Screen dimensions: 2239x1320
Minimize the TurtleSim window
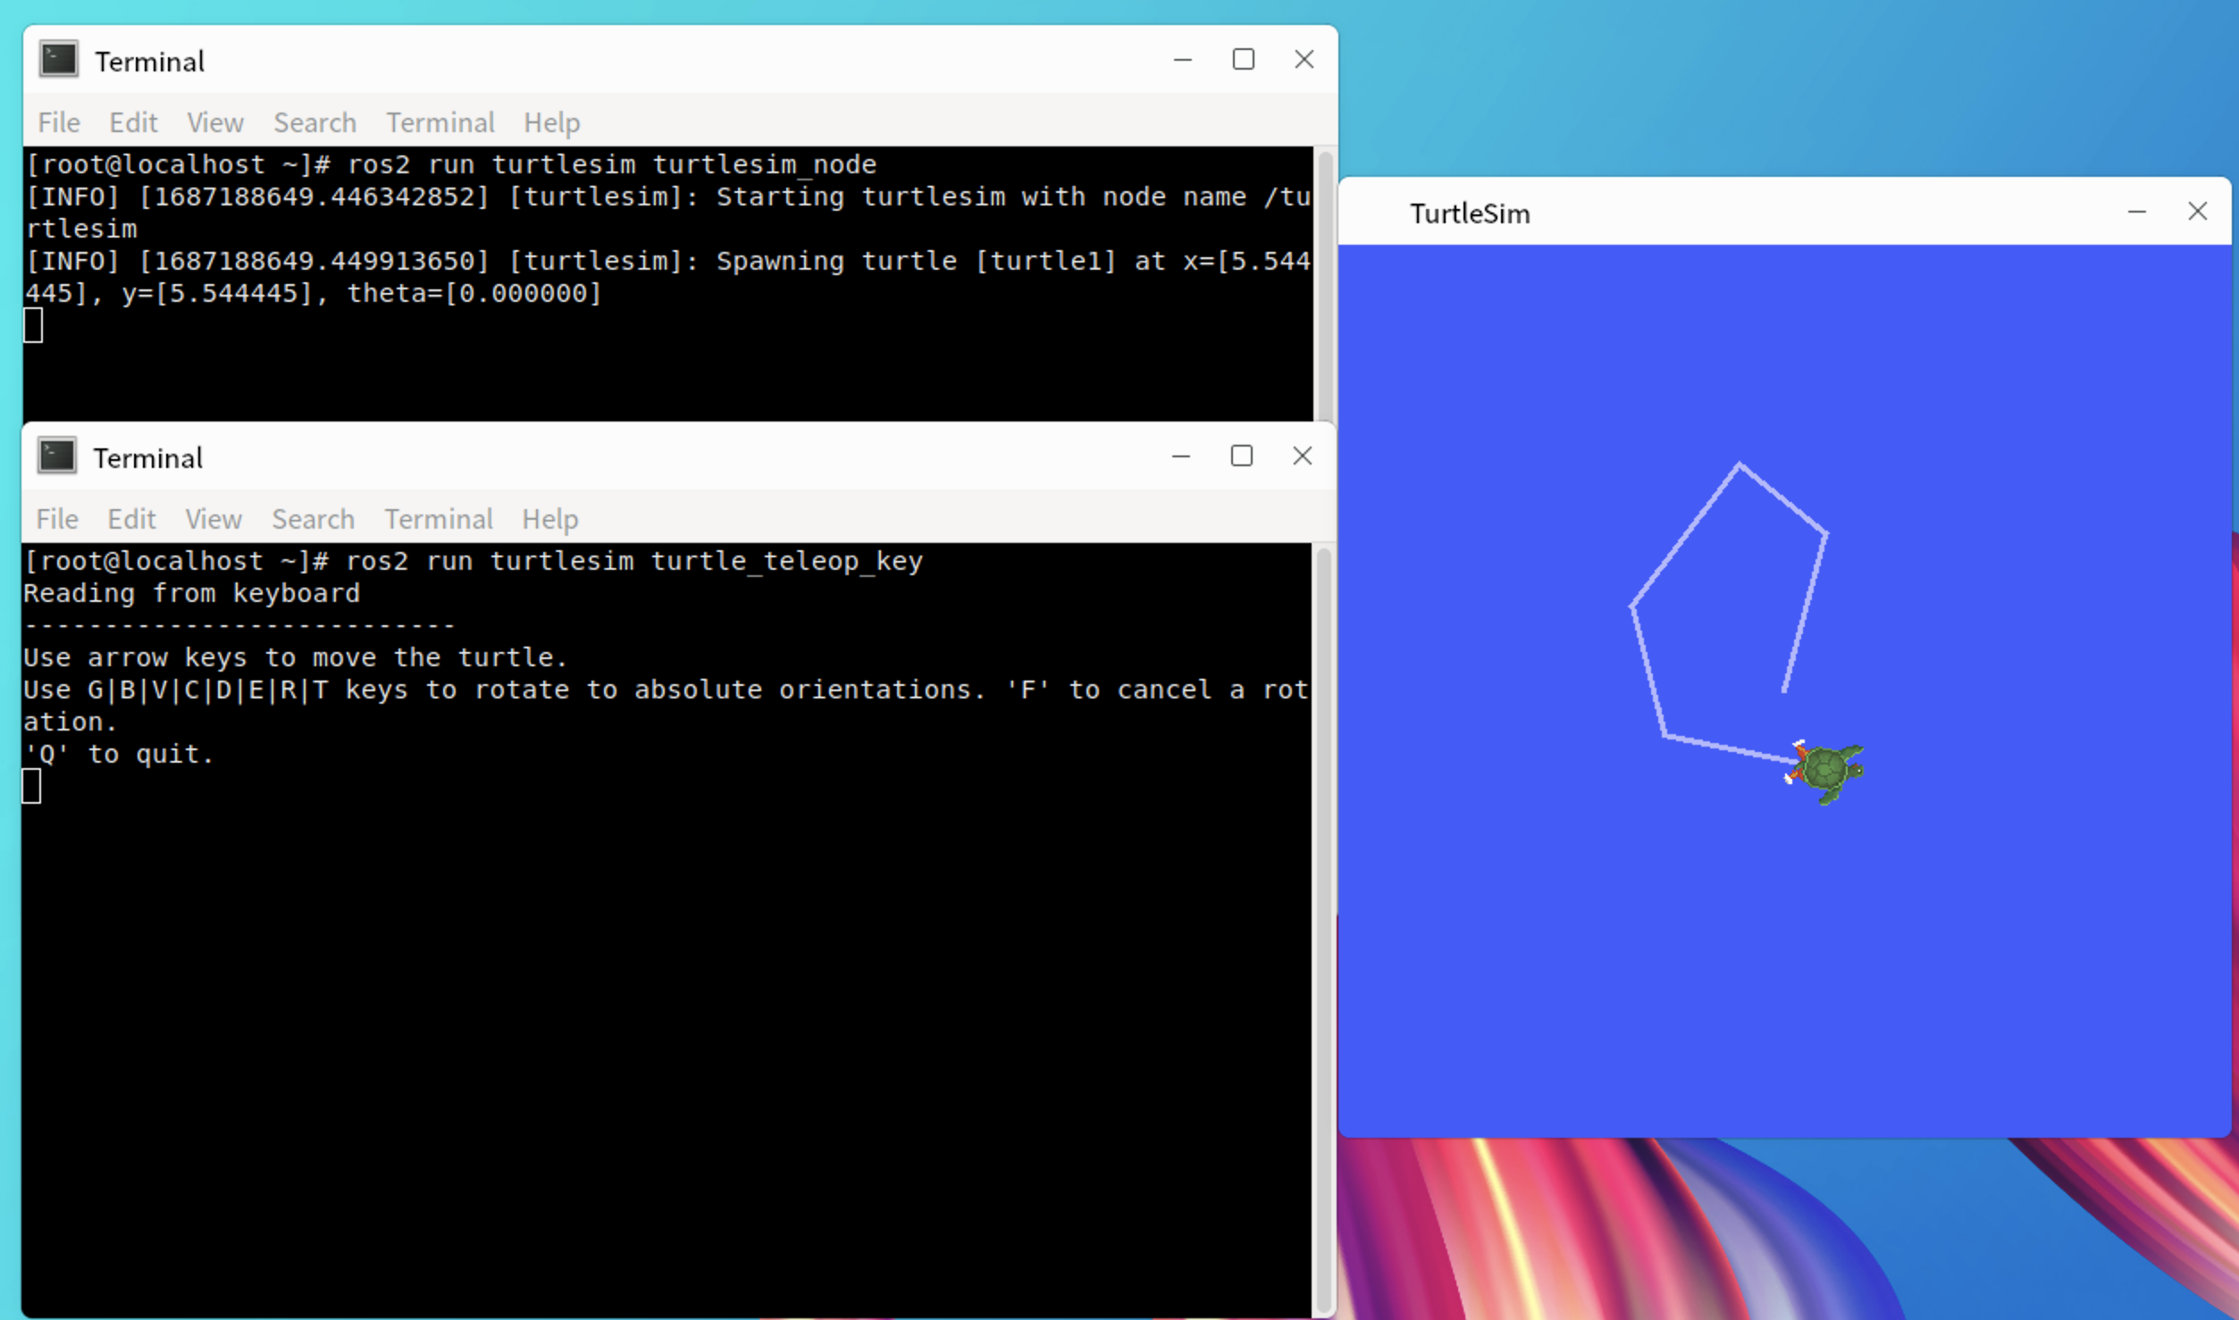(x=2136, y=212)
